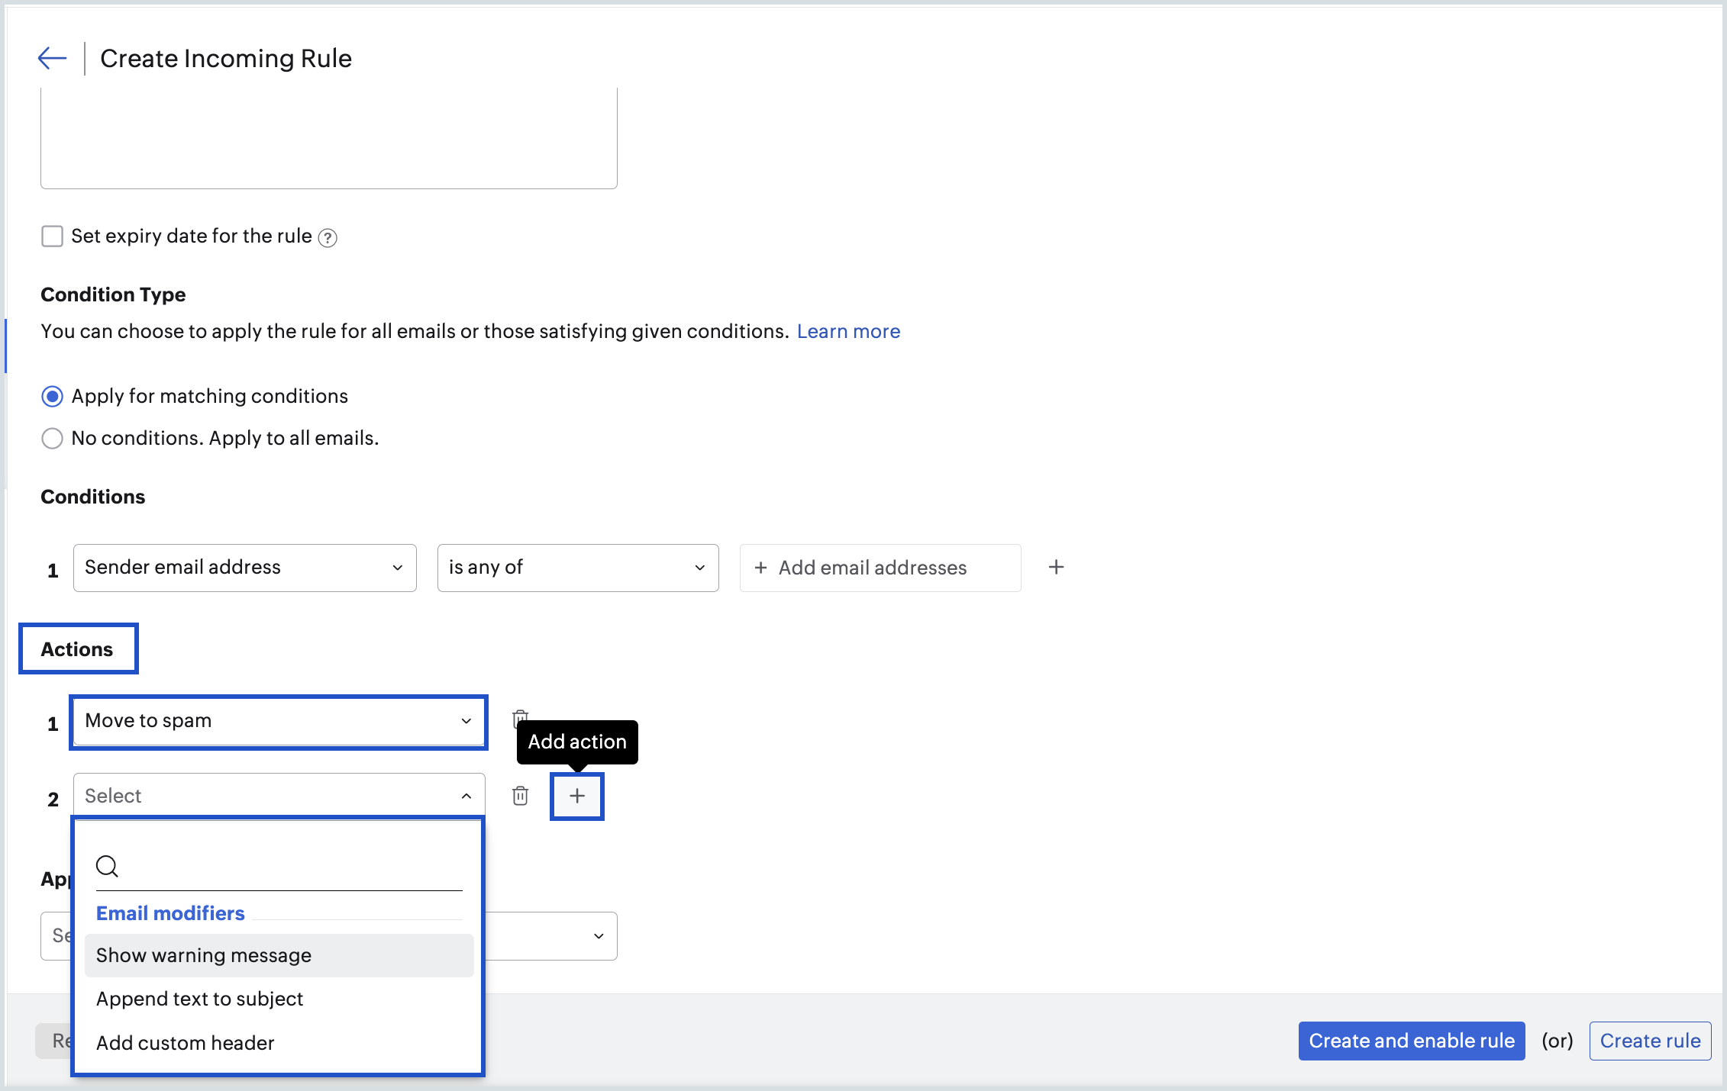
Task: Select No conditions, apply to all emails
Action: click(52, 438)
